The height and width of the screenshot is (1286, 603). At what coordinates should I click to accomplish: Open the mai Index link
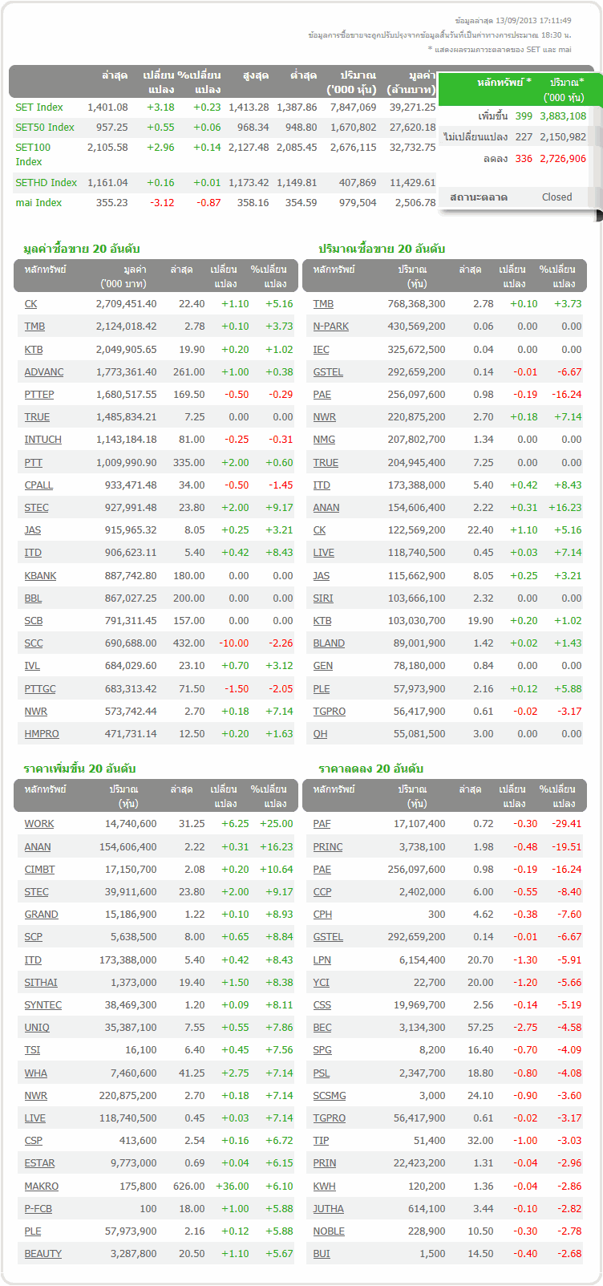[x=38, y=203]
